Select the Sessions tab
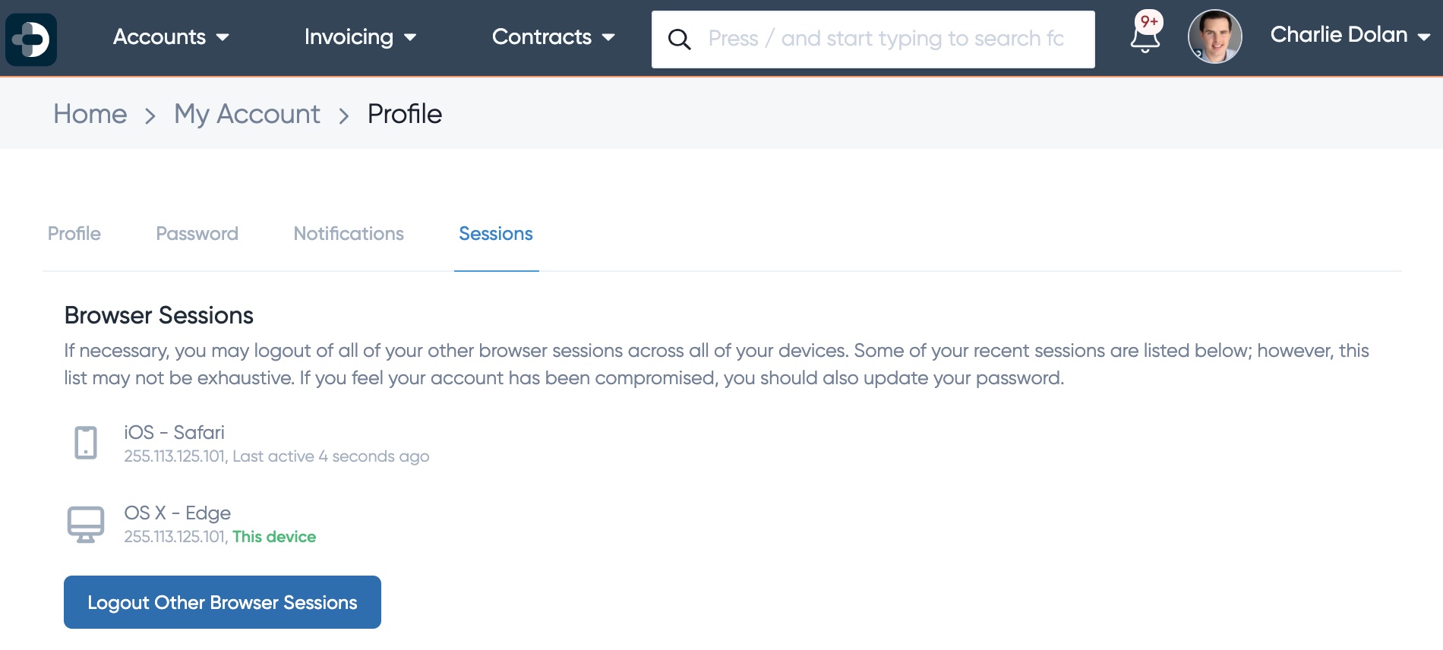This screenshot has width=1443, height=650. click(496, 234)
